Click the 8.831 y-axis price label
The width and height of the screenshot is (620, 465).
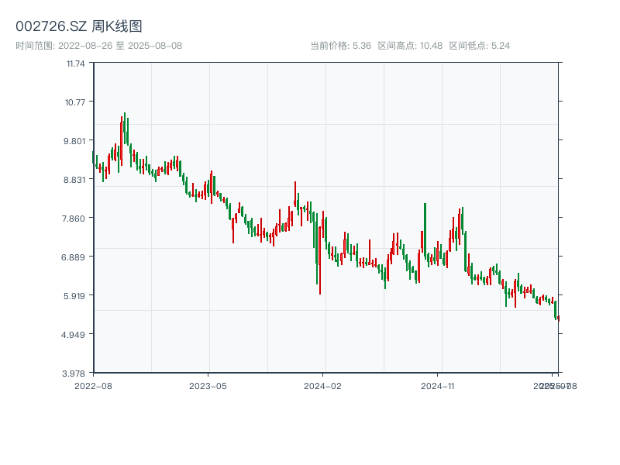[76, 180]
